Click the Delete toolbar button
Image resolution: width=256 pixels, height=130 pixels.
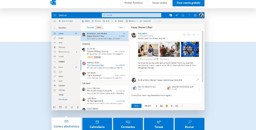point(86,21)
